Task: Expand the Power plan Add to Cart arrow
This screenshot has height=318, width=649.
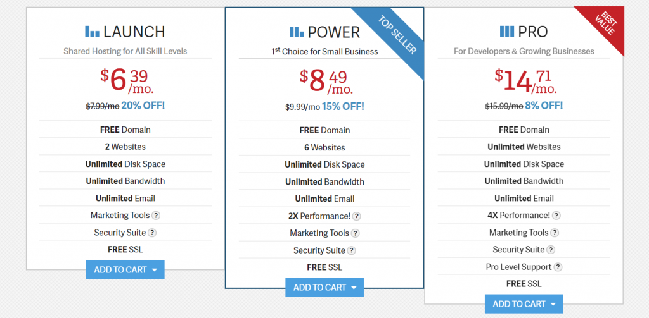Action: click(354, 288)
